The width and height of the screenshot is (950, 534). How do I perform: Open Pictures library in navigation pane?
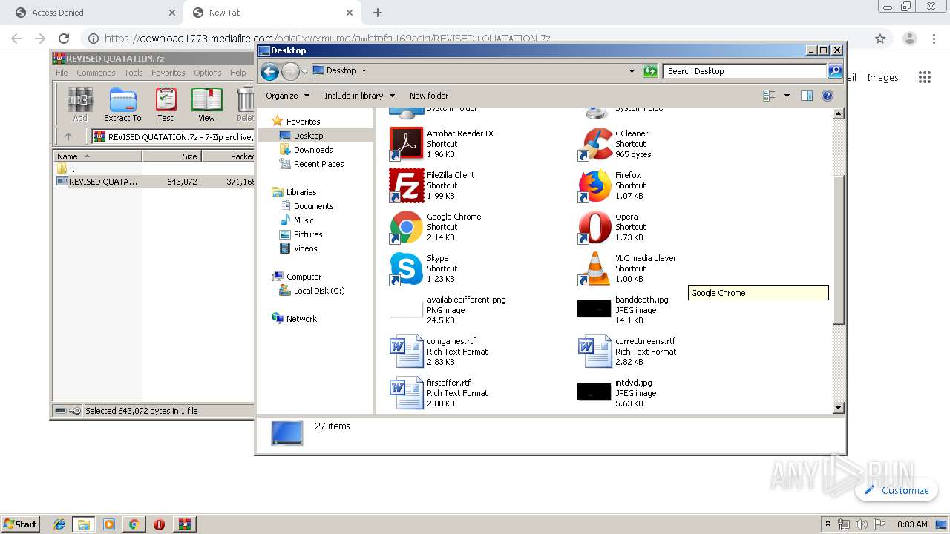coord(308,234)
